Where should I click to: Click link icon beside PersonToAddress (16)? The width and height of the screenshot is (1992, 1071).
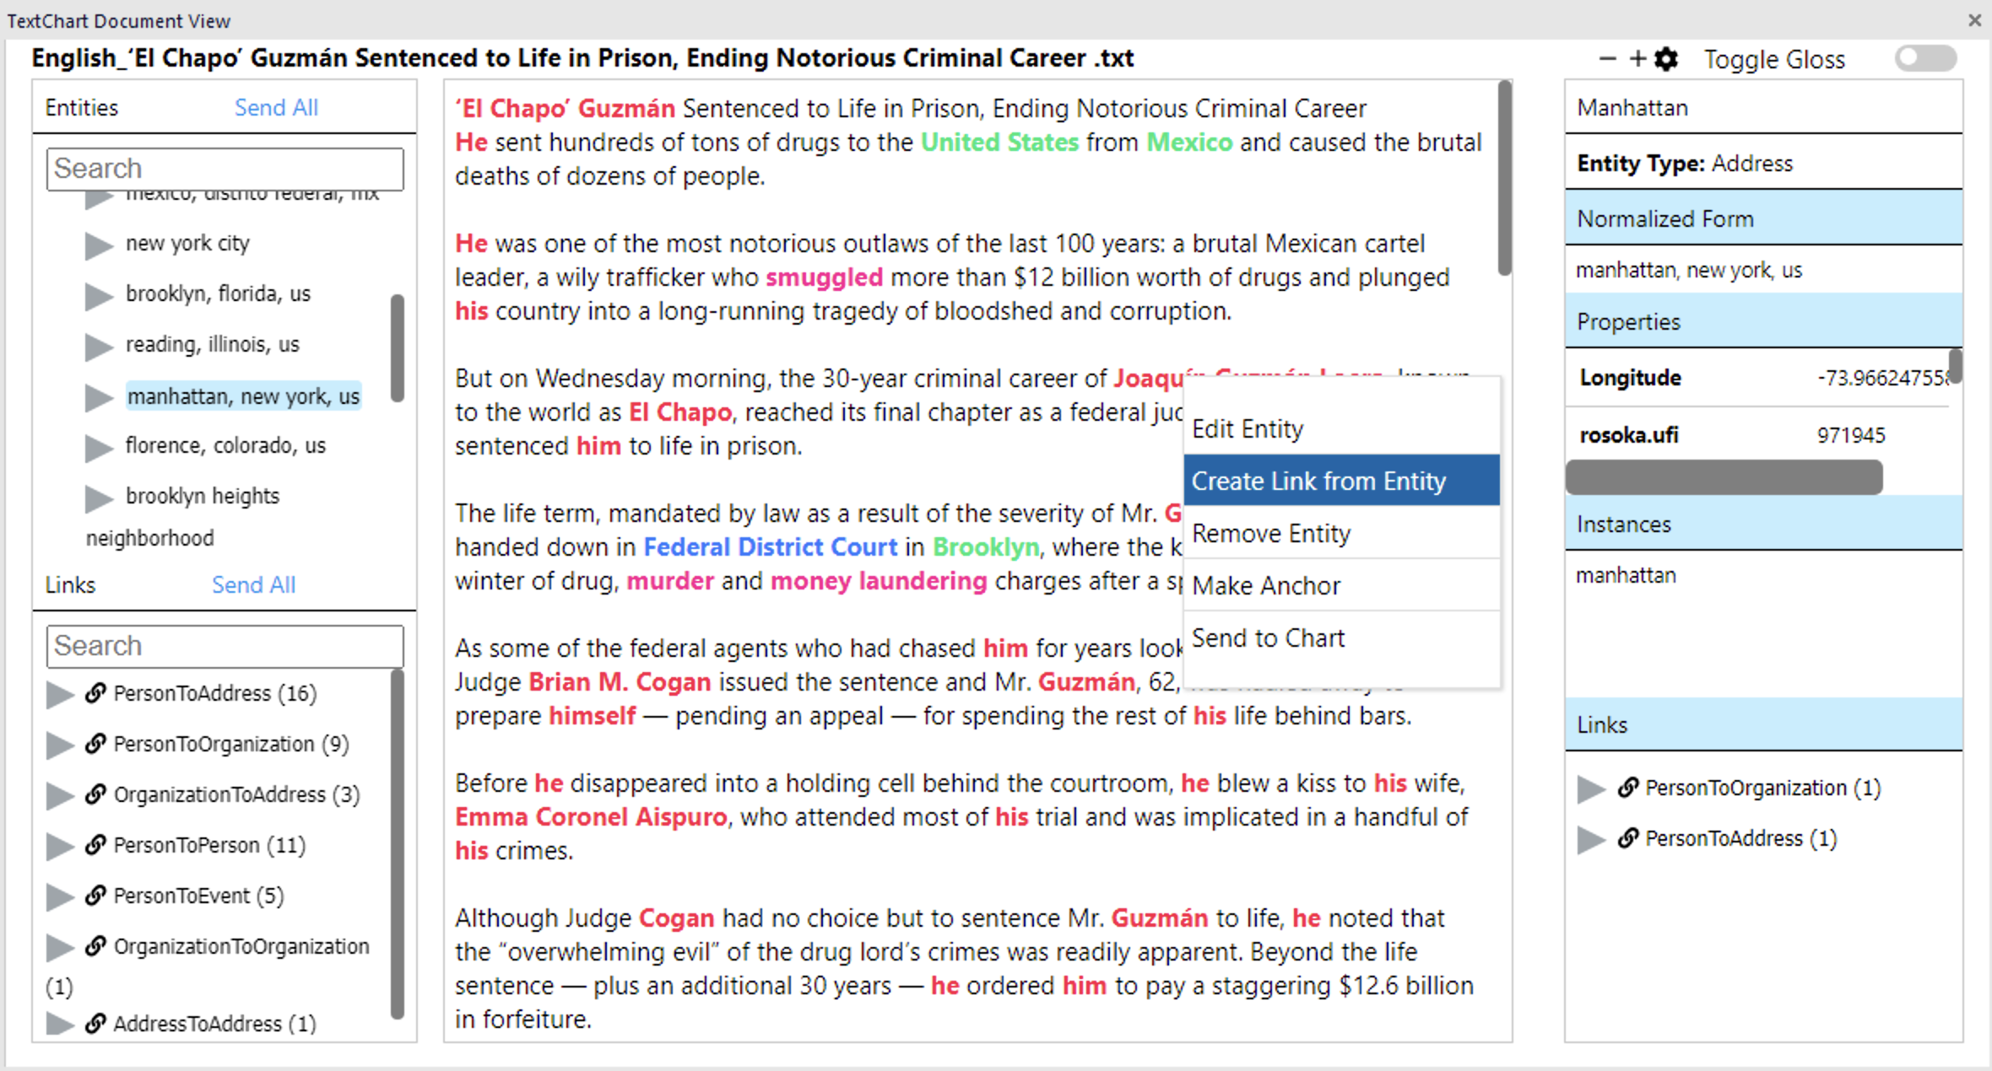[x=95, y=693]
